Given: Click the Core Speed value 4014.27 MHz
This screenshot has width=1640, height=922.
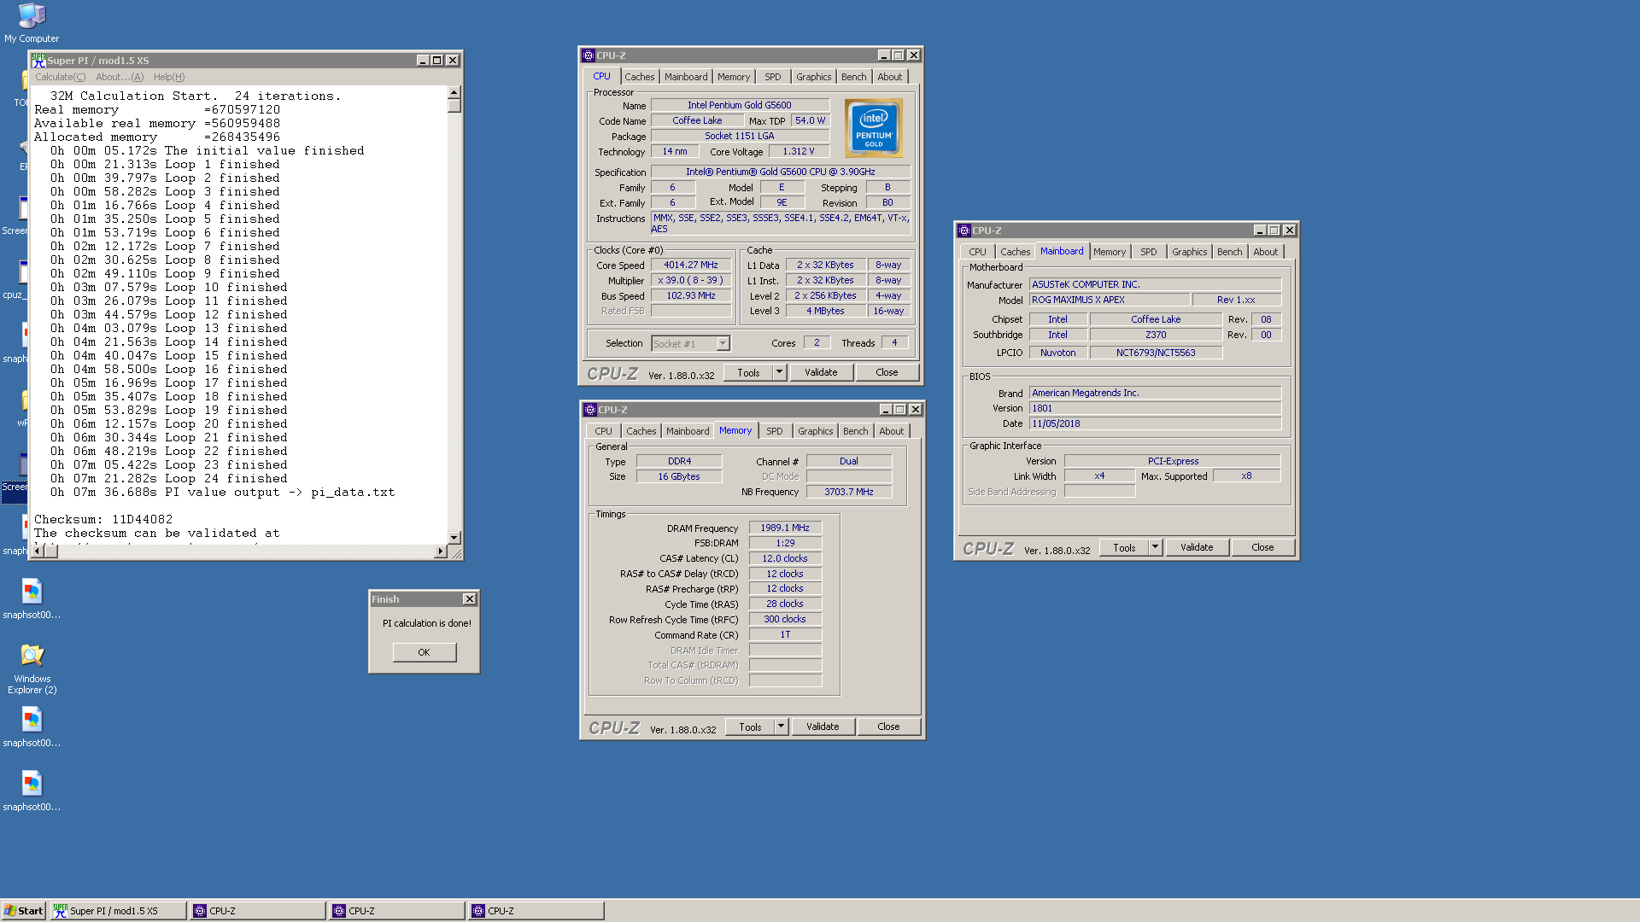Looking at the screenshot, I should [691, 265].
